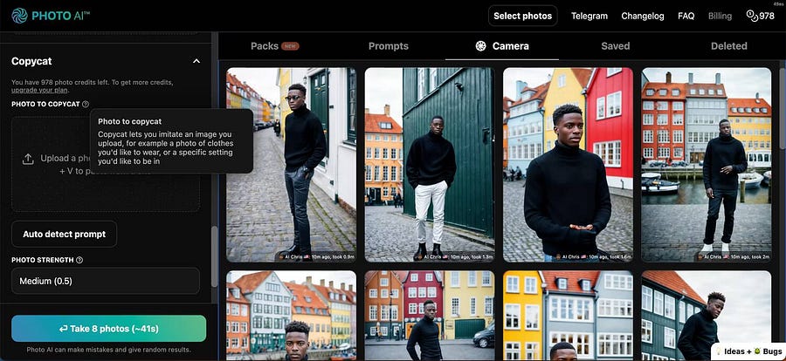Switch to the Packs tab
Image resolution: width=786 pixels, height=361 pixels.
(275, 46)
